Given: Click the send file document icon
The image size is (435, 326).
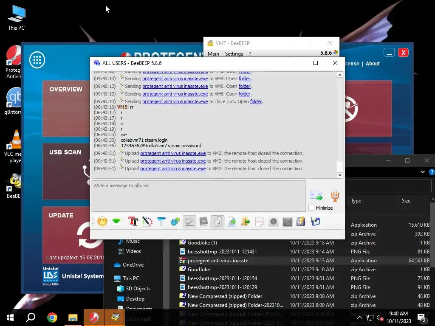Looking at the screenshot, I should coord(232,222).
